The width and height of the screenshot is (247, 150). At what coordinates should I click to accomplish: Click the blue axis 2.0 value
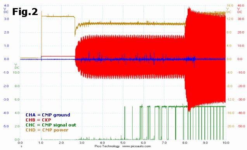(x=7, y=32)
